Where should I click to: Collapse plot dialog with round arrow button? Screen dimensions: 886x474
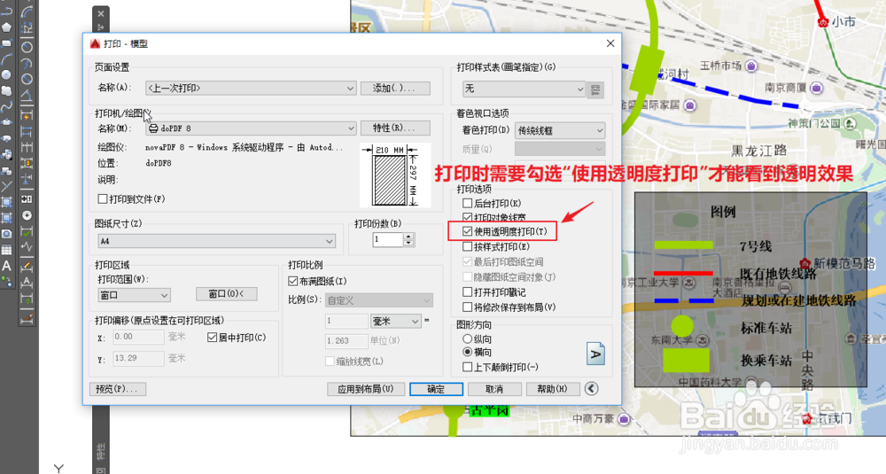pos(591,389)
